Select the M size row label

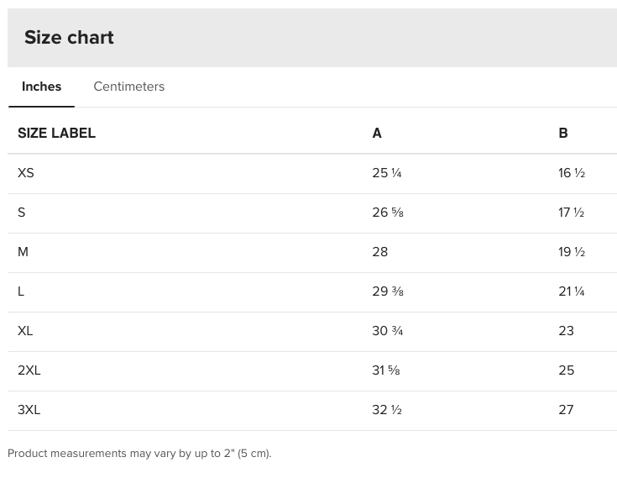coord(23,252)
